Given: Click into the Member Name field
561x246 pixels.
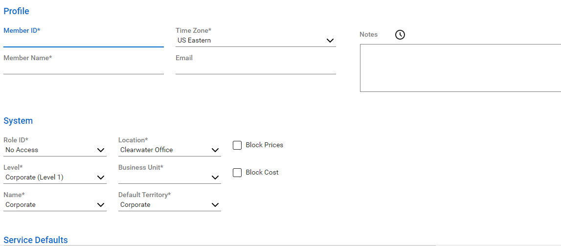Looking at the screenshot, I should 83,68.
